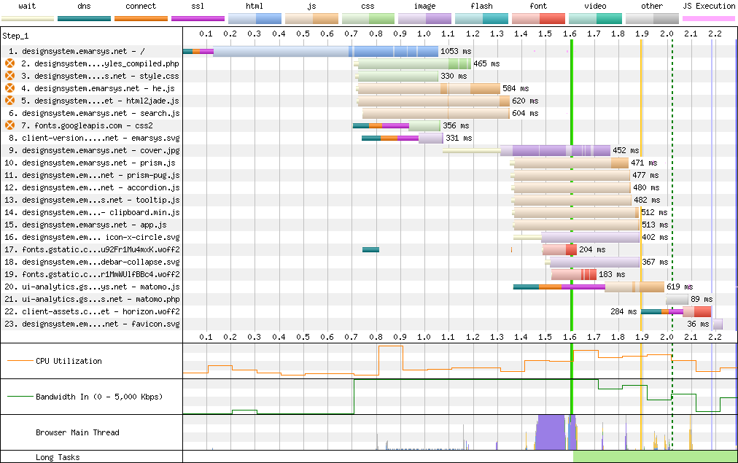Click the connect legend color bar
738x463 pixels.
141,19
